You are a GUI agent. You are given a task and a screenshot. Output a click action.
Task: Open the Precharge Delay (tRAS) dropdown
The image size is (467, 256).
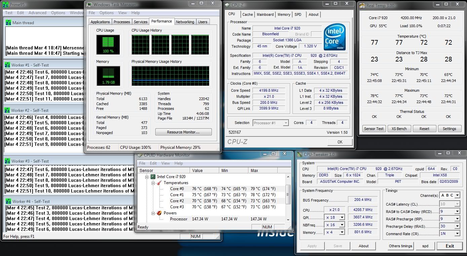(x=457, y=226)
